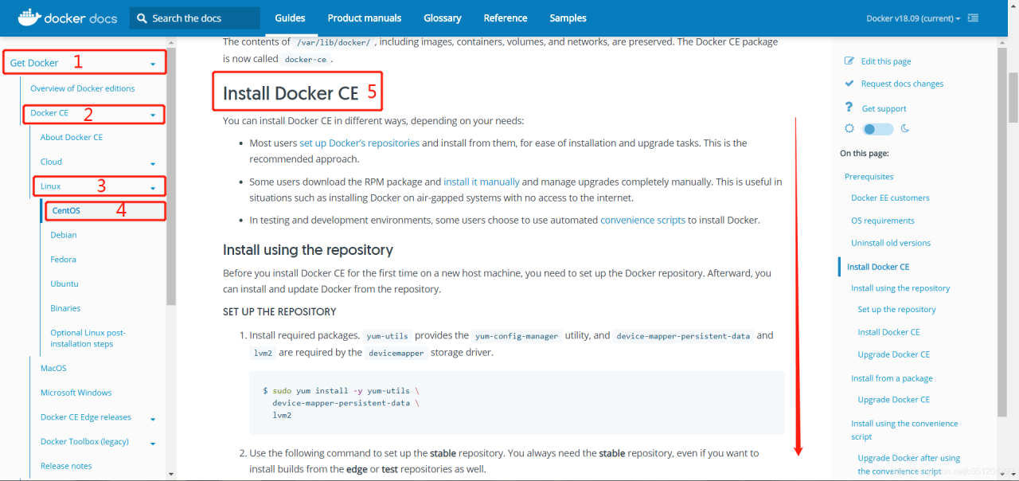This screenshot has height=481, width=1019.
Task: Open the command-line reference icon beside version selector
Action: (973, 17)
